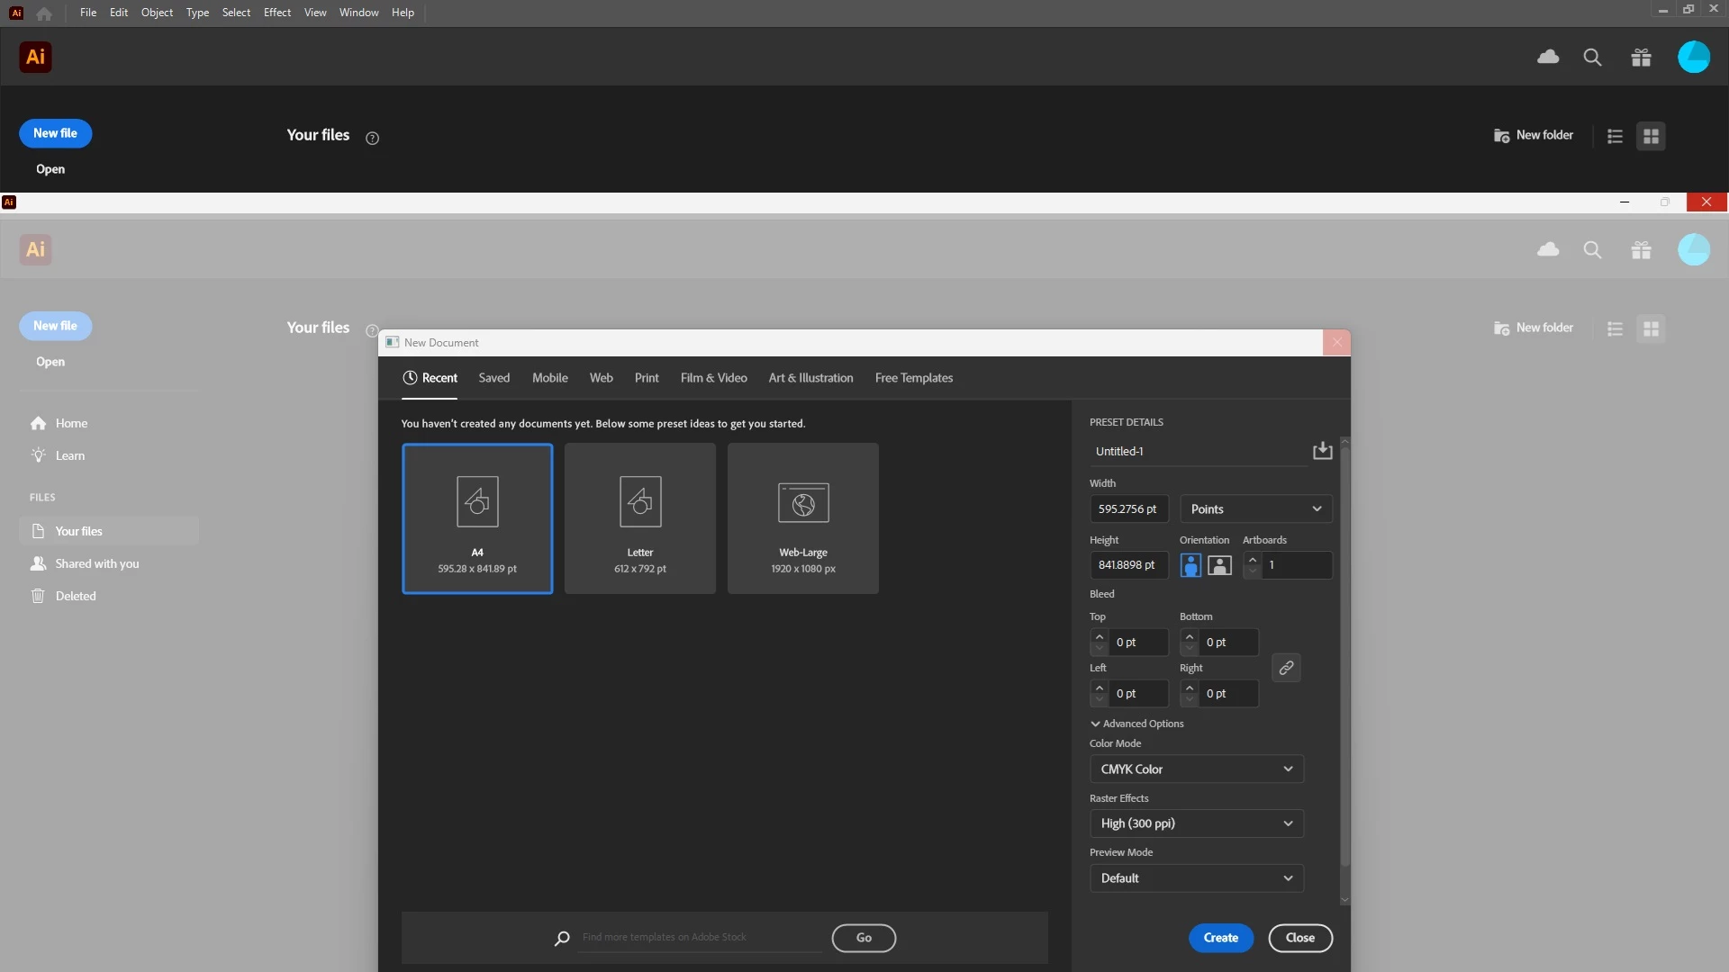The image size is (1729, 972).
Task: Click the link bleed values chain icon
Action: pyautogui.click(x=1286, y=668)
